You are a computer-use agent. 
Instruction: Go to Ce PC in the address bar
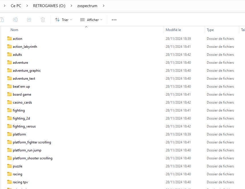16,6
